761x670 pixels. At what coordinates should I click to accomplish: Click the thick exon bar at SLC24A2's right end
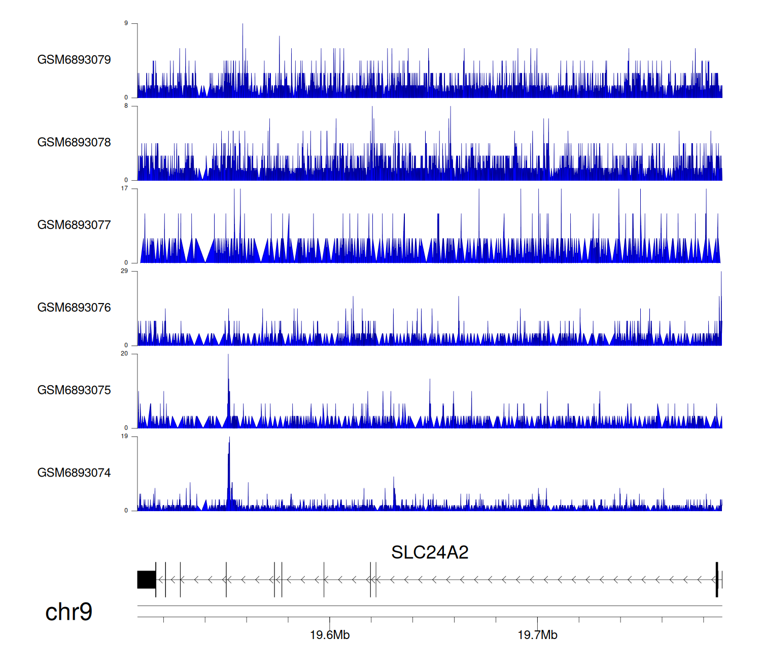tap(717, 580)
